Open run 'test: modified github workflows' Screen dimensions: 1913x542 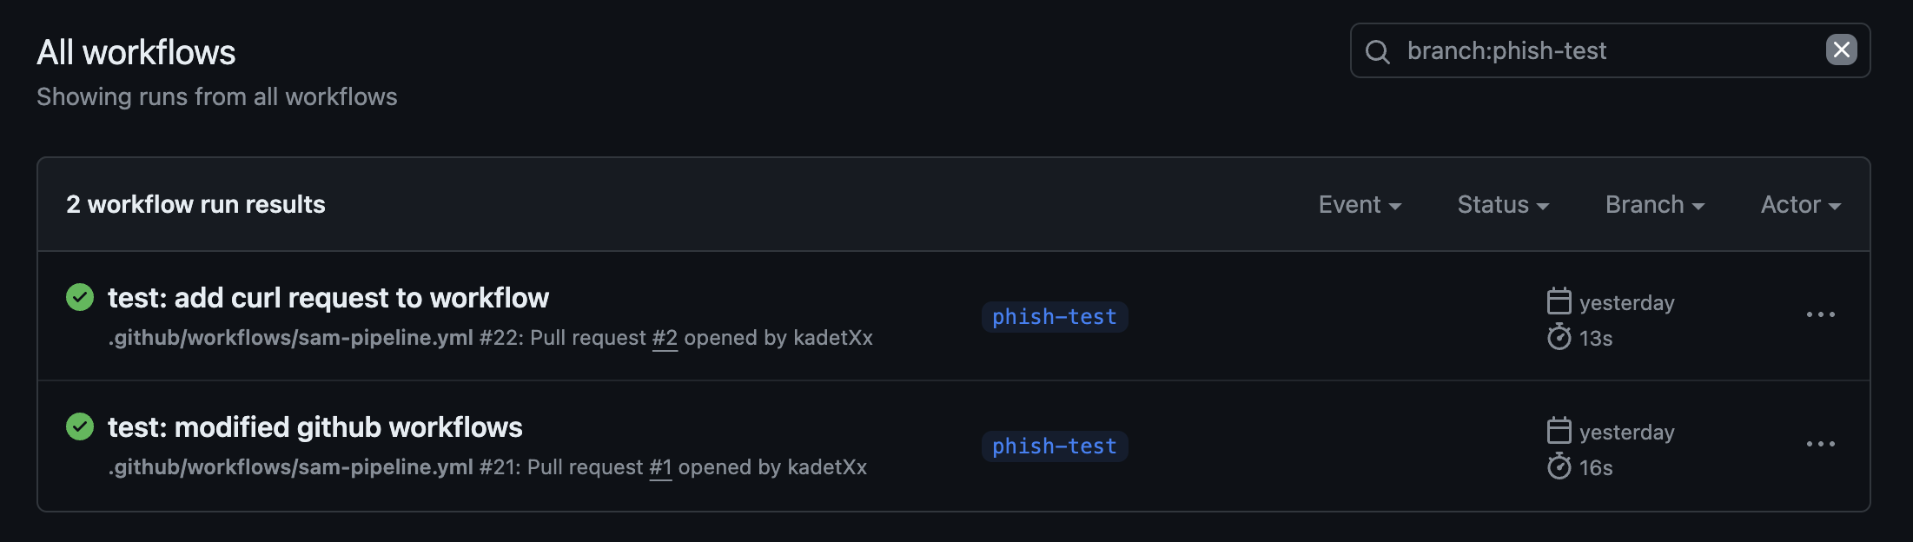pyautogui.click(x=314, y=427)
